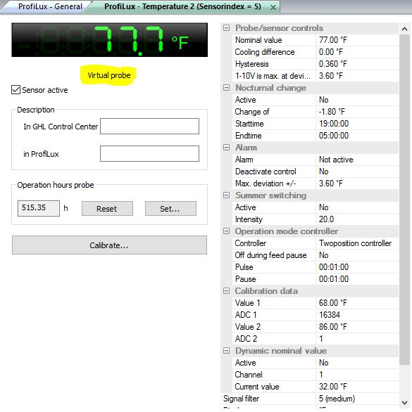Select the Pulse 00:01:00 value
The image size is (412, 412).
pyautogui.click(x=357, y=267)
